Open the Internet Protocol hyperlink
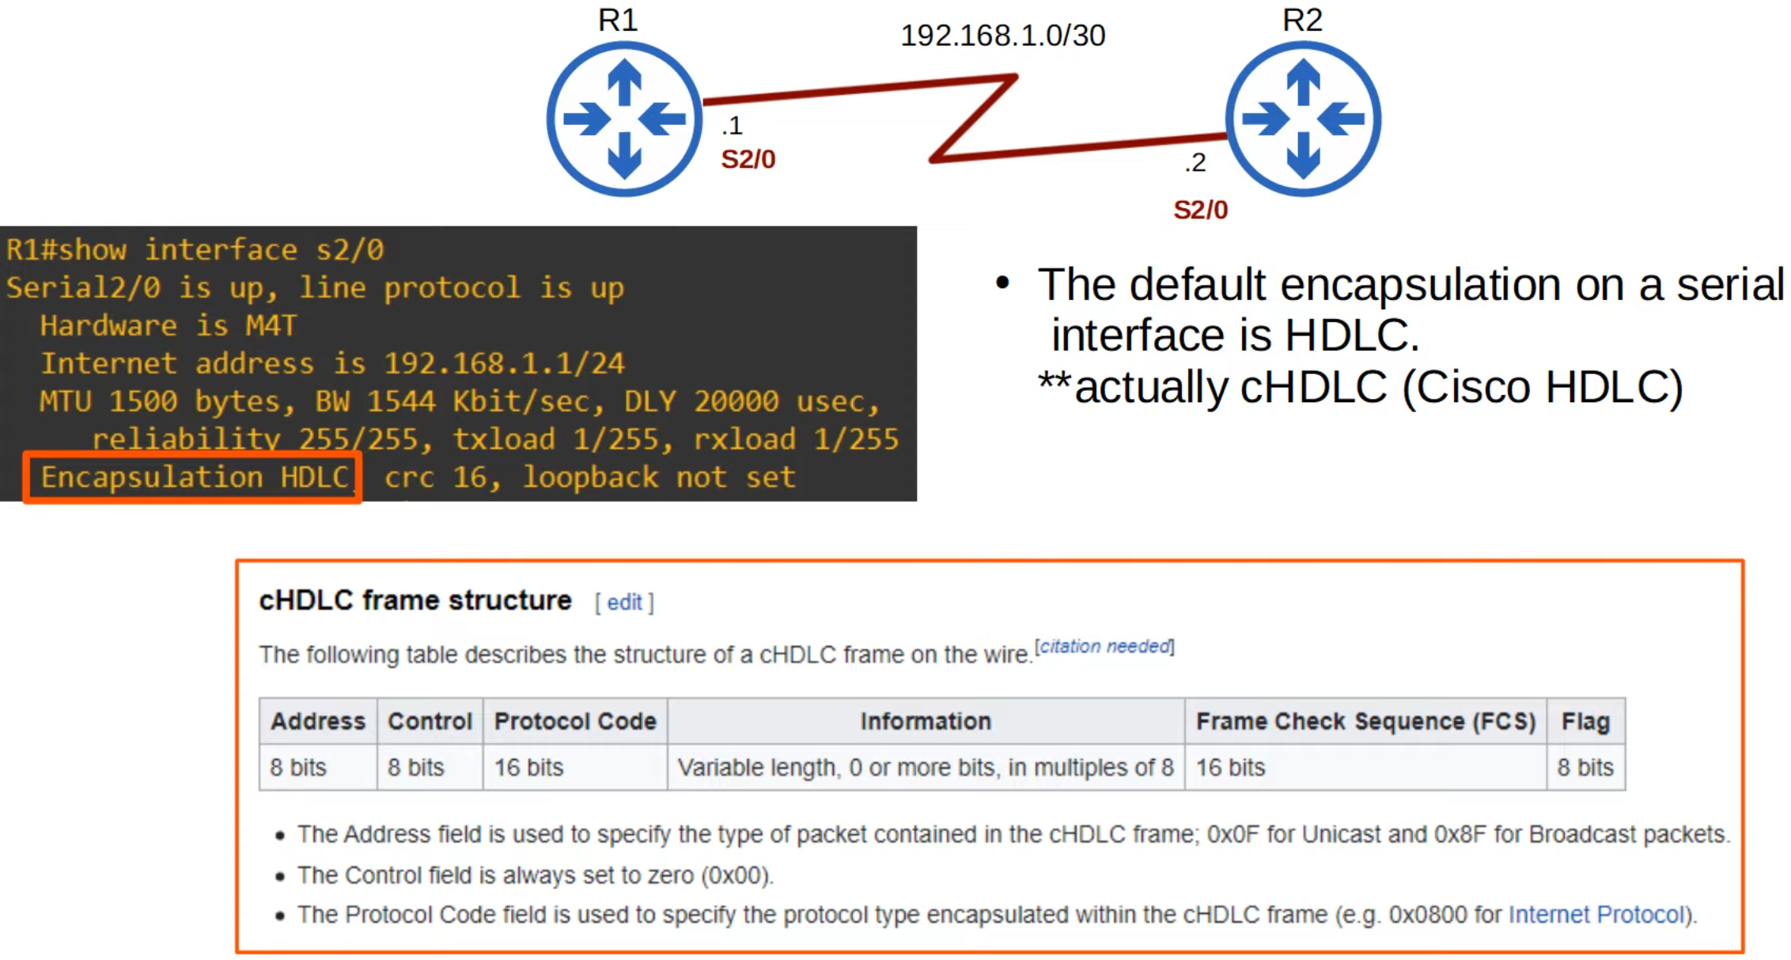Screen dimensions: 1791x960 tap(1596, 914)
